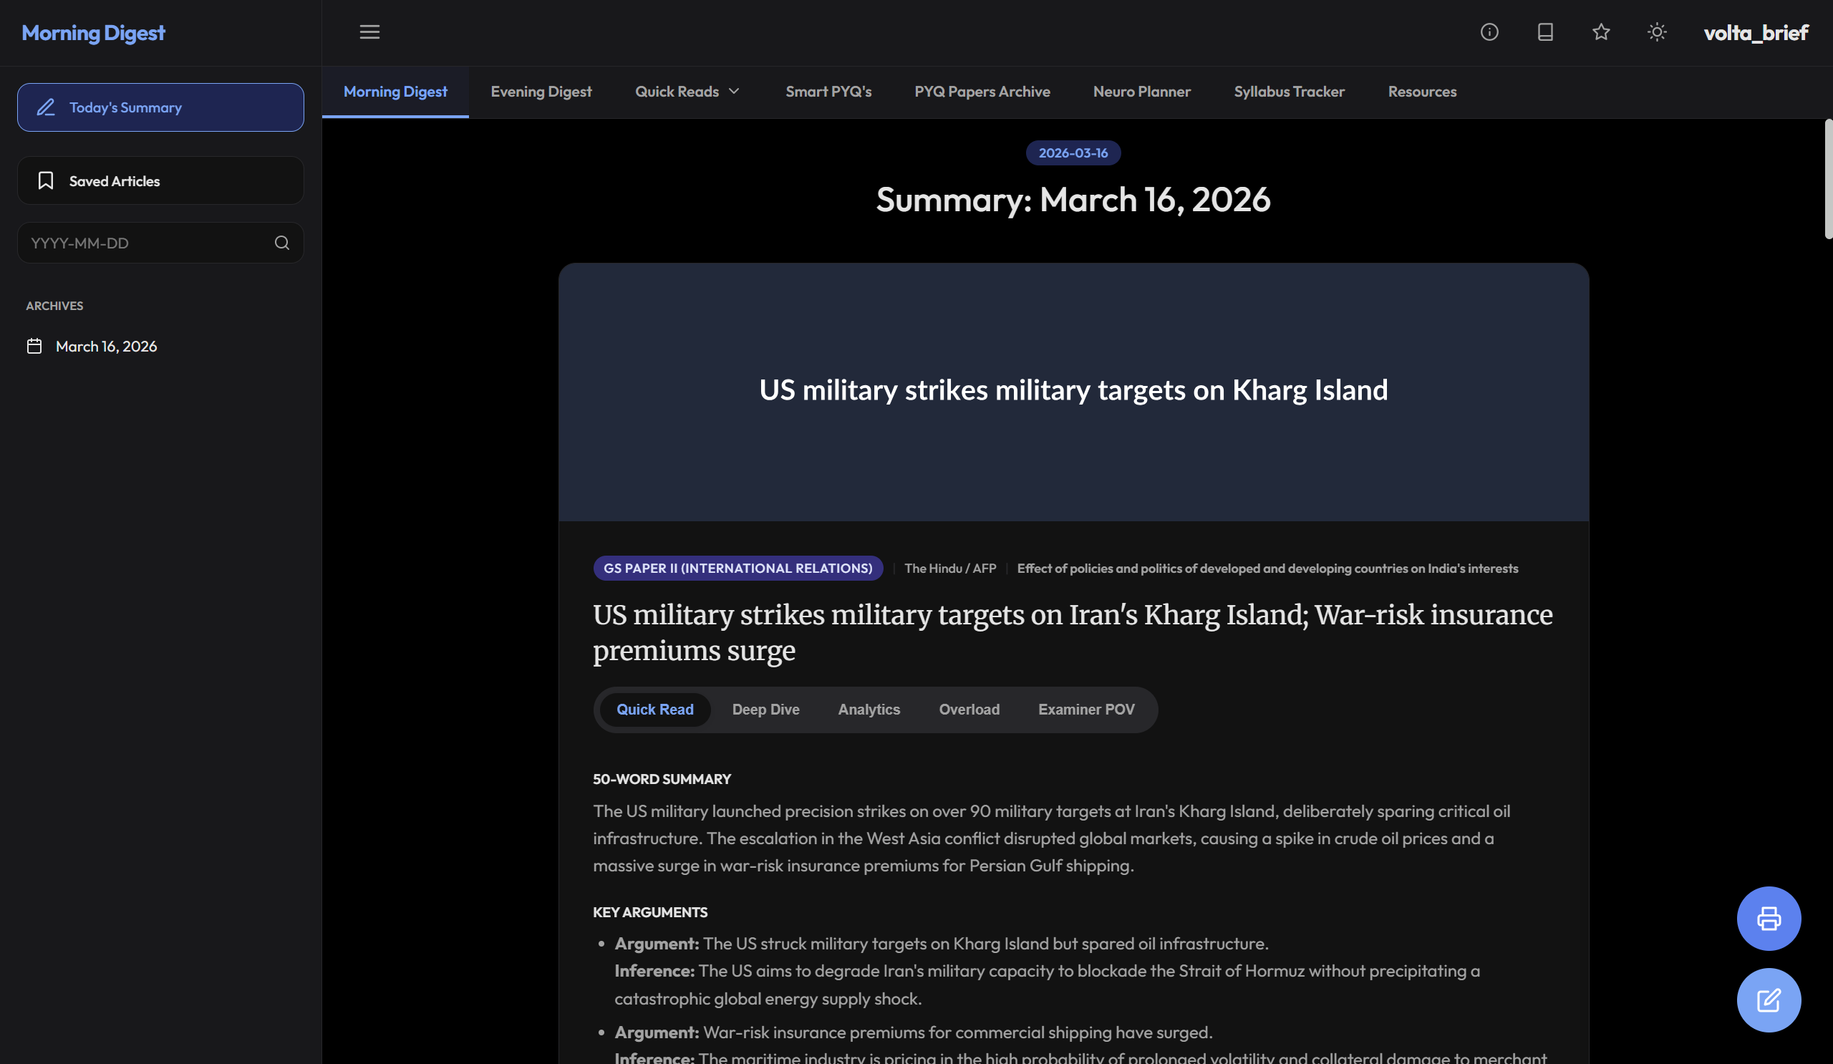Open the info circle icon
Image resolution: width=1833 pixels, height=1064 pixels.
(1489, 32)
